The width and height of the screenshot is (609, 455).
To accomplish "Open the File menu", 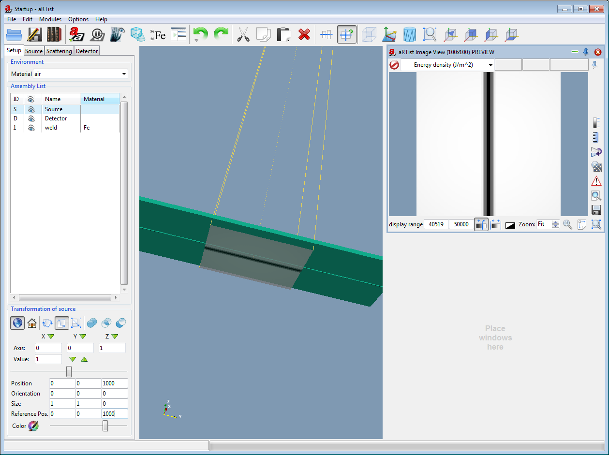I will (12, 19).
